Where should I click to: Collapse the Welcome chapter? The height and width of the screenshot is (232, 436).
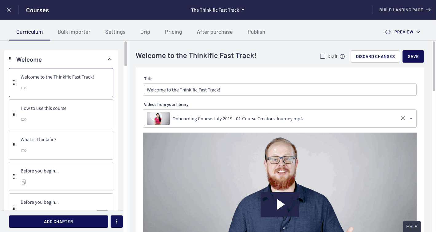pyautogui.click(x=110, y=59)
